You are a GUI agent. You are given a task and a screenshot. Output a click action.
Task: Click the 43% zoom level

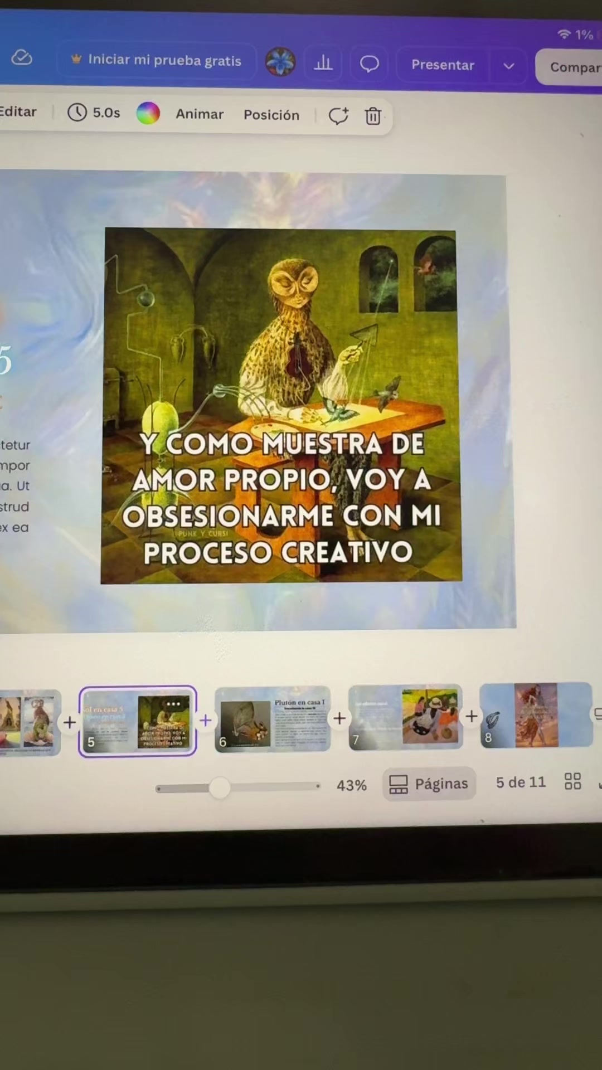[352, 785]
